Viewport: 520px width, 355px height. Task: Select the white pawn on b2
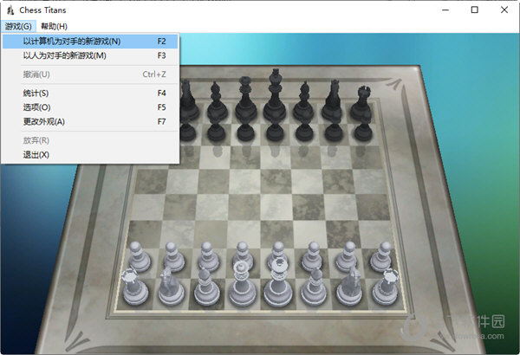click(x=174, y=256)
